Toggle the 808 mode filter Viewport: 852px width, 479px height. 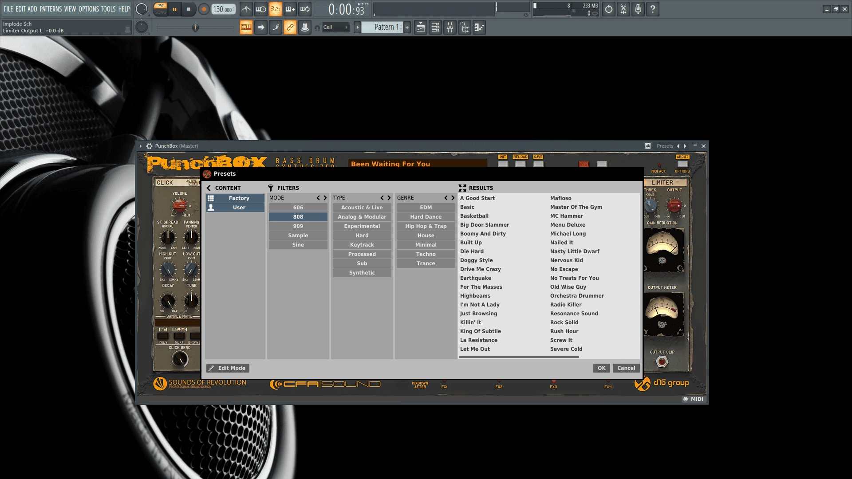tap(298, 217)
